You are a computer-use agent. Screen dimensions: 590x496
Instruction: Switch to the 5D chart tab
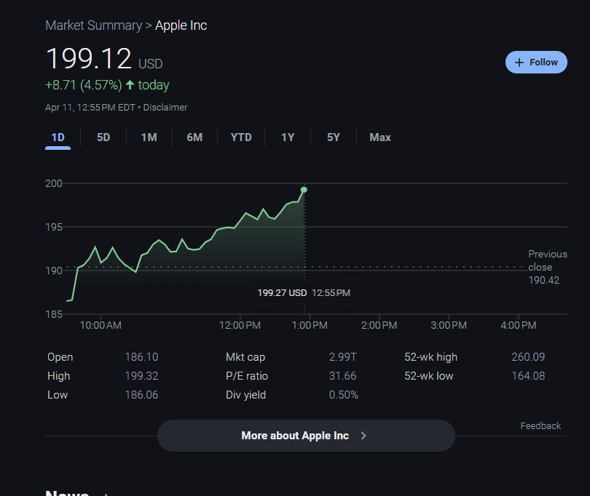coord(103,137)
